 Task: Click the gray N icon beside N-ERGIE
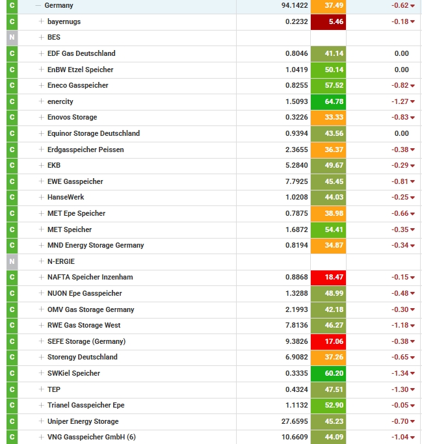coord(12,261)
